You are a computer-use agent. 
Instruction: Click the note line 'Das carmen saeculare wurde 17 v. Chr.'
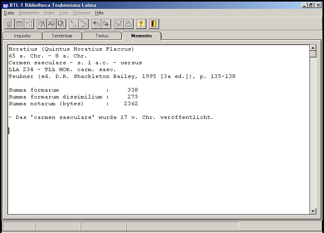click(x=111, y=117)
